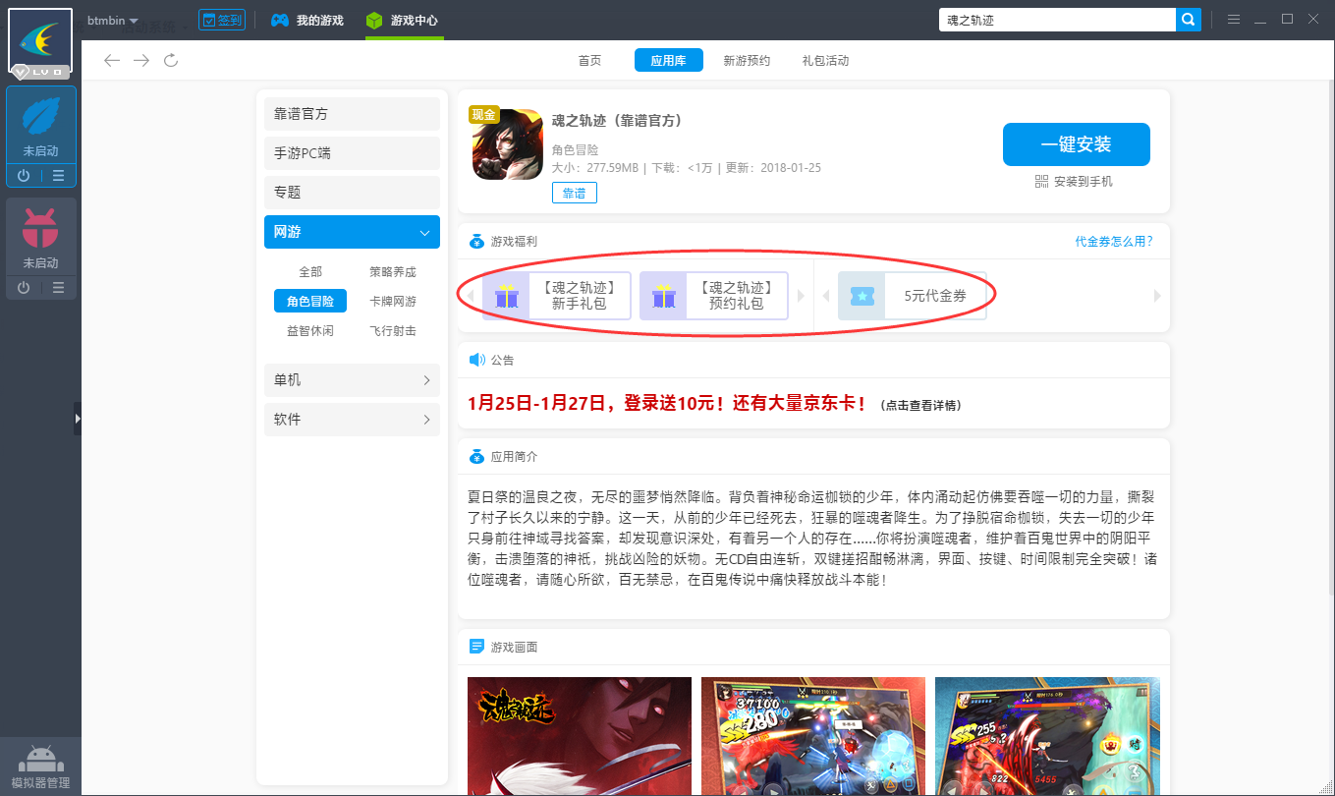The height and width of the screenshot is (796, 1335).
Task: Choose 策略养成 subcategory
Action: click(393, 272)
